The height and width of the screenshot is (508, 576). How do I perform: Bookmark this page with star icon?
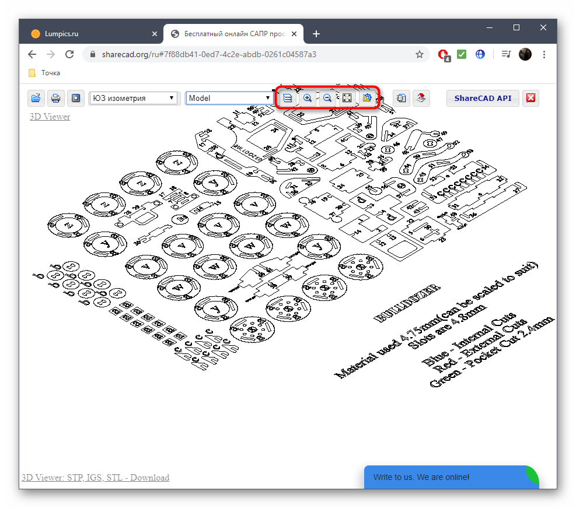(420, 54)
